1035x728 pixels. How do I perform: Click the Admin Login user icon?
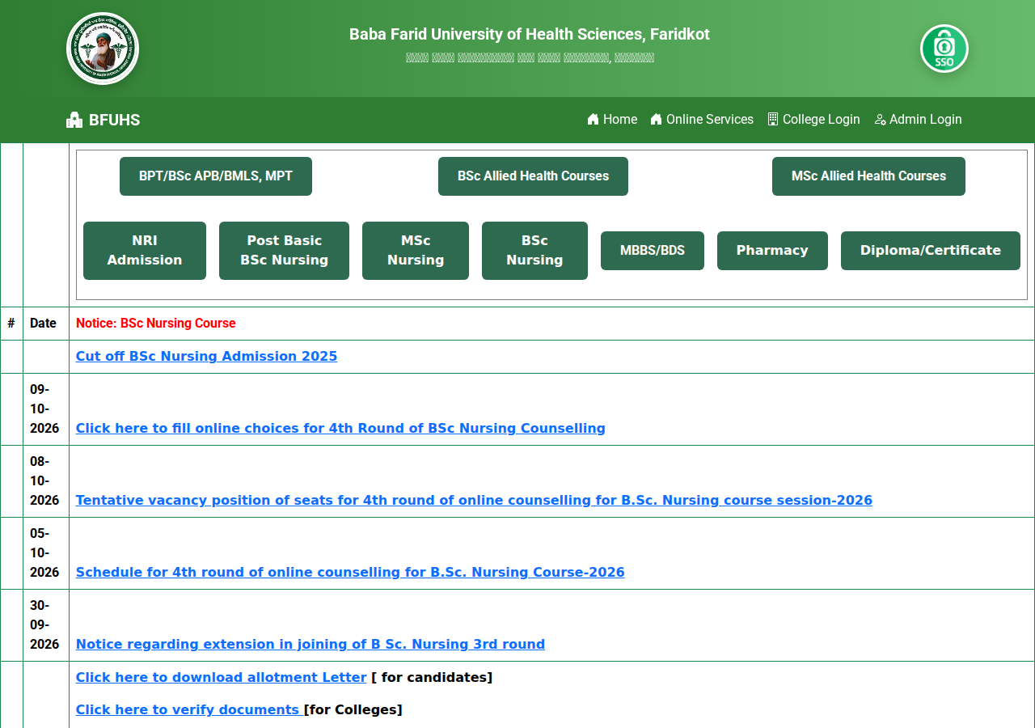(x=880, y=120)
